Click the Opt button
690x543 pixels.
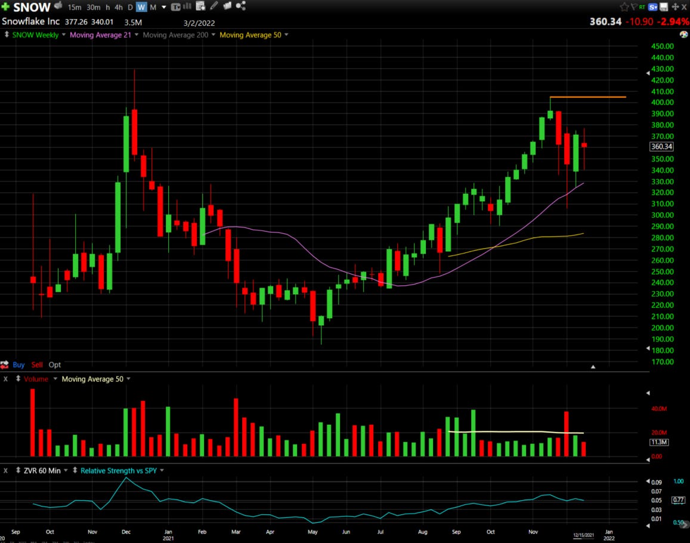point(54,365)
